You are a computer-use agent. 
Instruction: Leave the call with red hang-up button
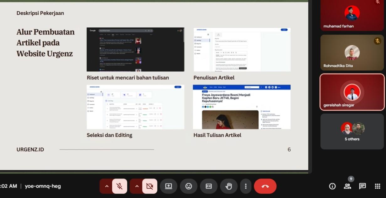pyautogui.click(x=265, y=186)
